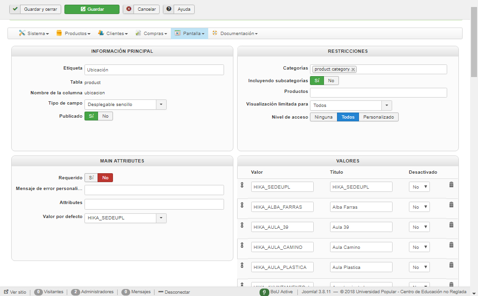Click the Sistema tools icon
478x296 pixels.
pyautogui.click(x=22, y=33)
